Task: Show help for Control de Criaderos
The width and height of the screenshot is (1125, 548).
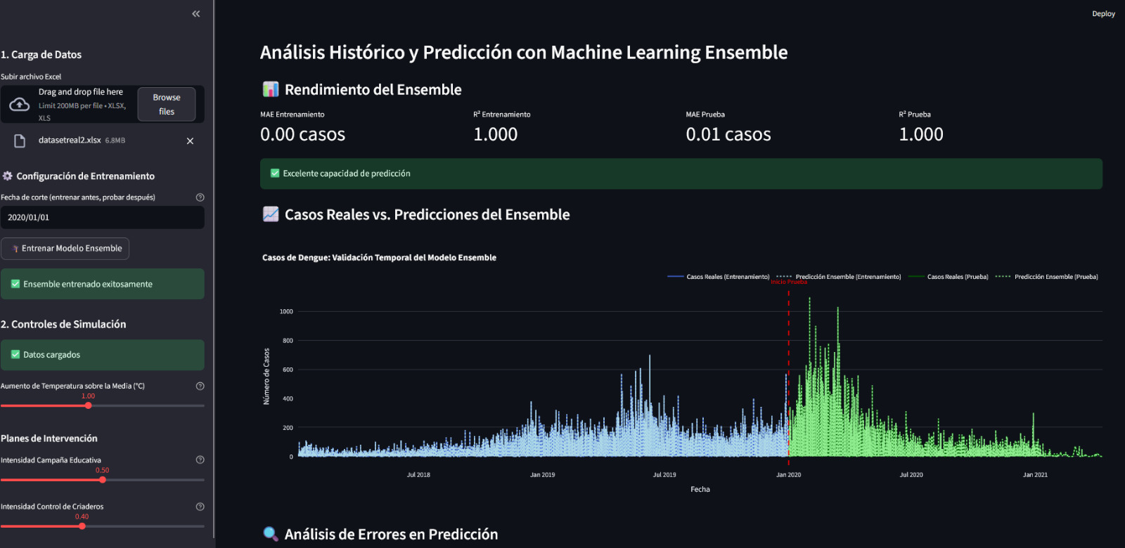Action: click(200, 507)
